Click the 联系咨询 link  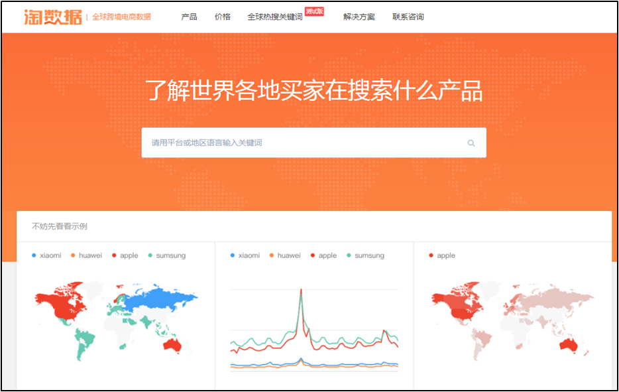pyautogui.click(x=408, y=17)
